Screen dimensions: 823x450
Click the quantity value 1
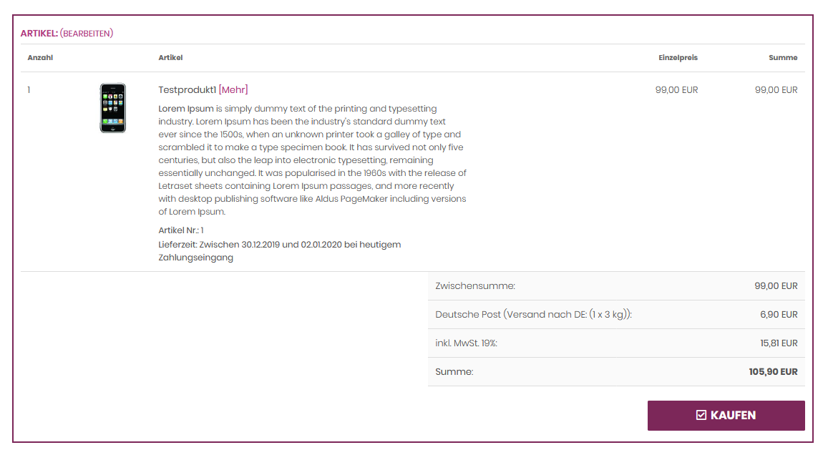click(x=29, y=89)
